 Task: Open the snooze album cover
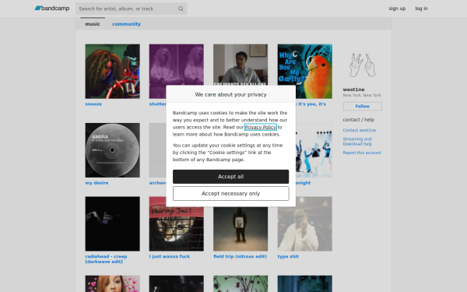pos(113,72)
